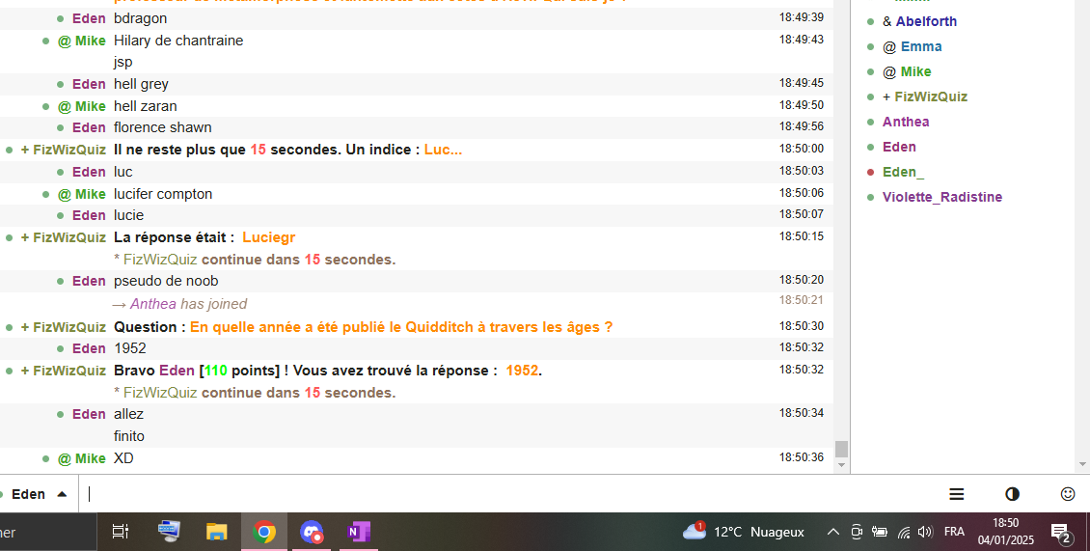Image resolution: width=1090 pixels, height=551 pixels.
Task: Click the hint text 'Luc...'
Action: (443, 150)
